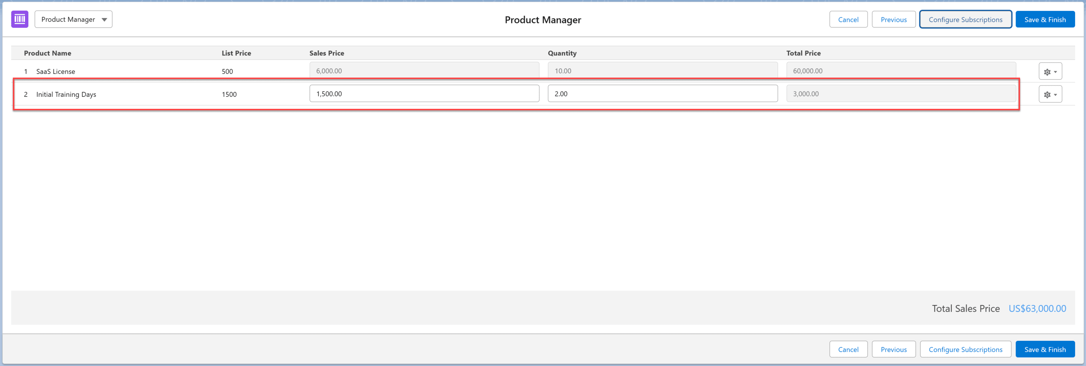The height and width of the screenshot is (366, 1086).
Task: Click the Total Sales Price amount US$63,000.00
Action: pyautogui.click(x=1037, y=308)
